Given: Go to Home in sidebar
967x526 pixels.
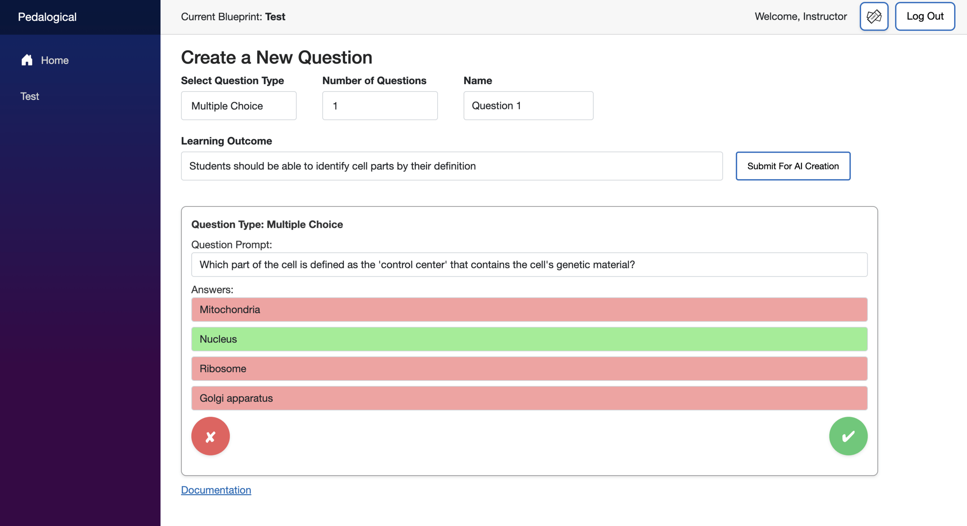Looking at the screenshot, I should (x=55, y=60).
